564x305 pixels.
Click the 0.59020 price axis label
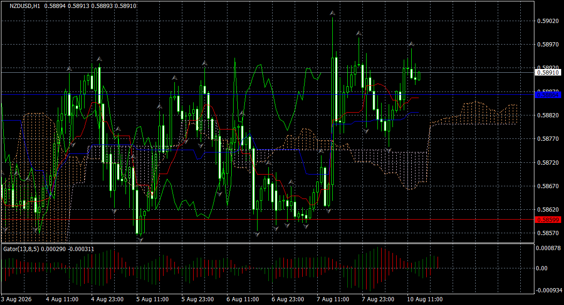coord(548,21)
